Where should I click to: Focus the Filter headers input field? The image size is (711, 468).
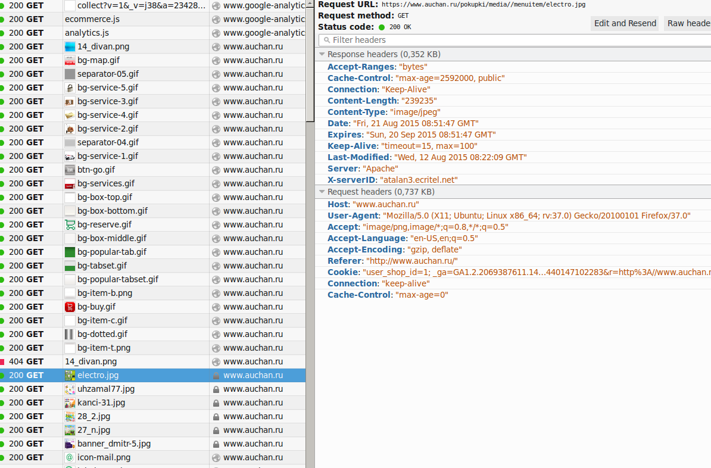[x=514, y=40]
